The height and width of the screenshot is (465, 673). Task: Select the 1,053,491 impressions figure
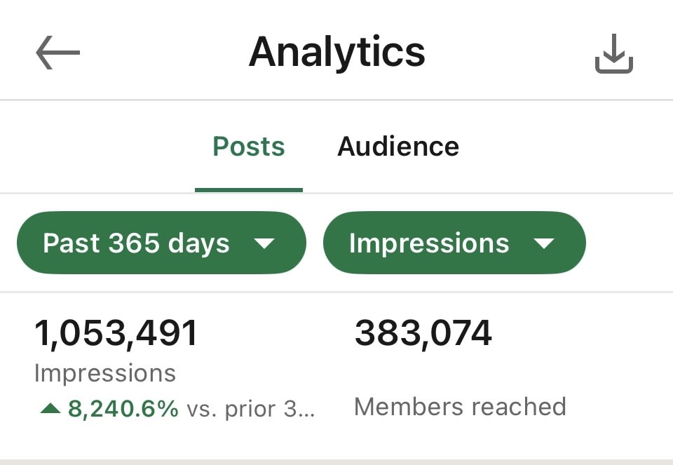coord(116,333)
